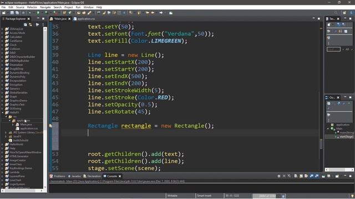Open the Window menu
355x199 pixels.
[x=88, y=7]
